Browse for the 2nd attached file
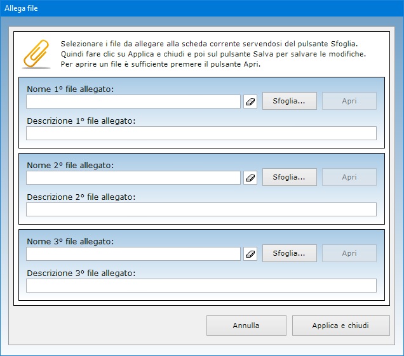This screenshot has height=356, width=404. tap(289, 177)
